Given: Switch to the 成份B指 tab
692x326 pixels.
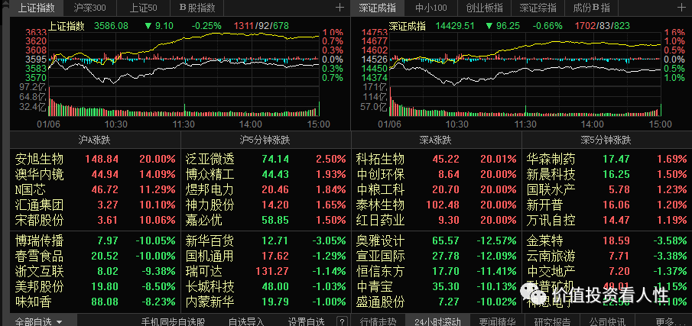Looking at the screenshot, I should pos(591,8).
